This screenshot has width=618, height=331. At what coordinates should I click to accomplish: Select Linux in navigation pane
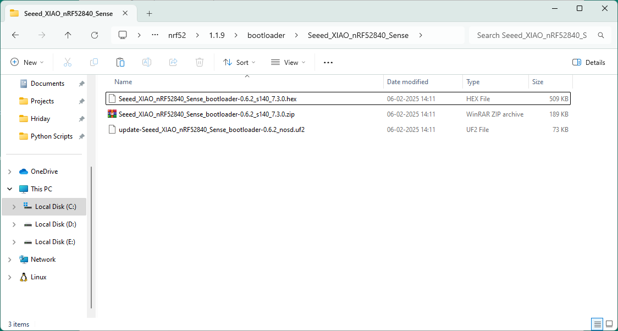tap(38, 277)
